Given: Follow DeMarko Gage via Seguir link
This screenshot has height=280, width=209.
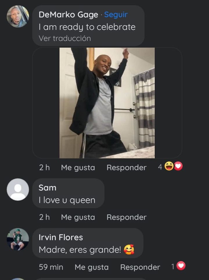Looking at the screenshot, I should point(116,15).
